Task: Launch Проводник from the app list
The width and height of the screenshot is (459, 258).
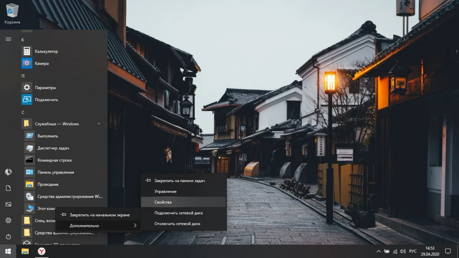Action: (63, 185)
